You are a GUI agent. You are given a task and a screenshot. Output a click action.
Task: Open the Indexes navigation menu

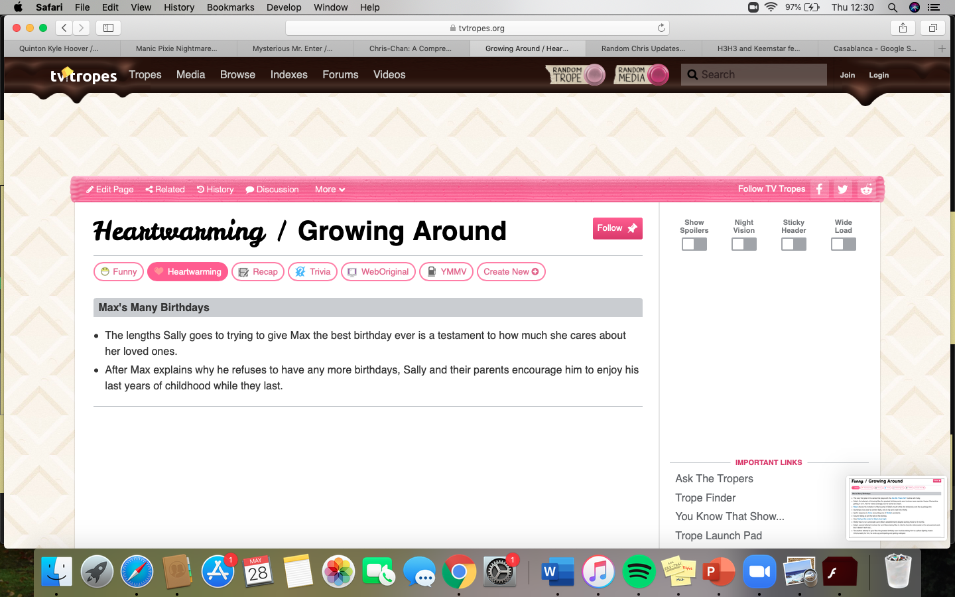point(288,75)
